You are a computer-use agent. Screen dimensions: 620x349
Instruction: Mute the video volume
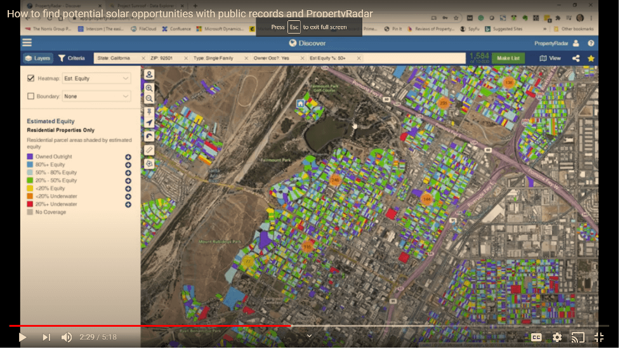pos(67,337)
